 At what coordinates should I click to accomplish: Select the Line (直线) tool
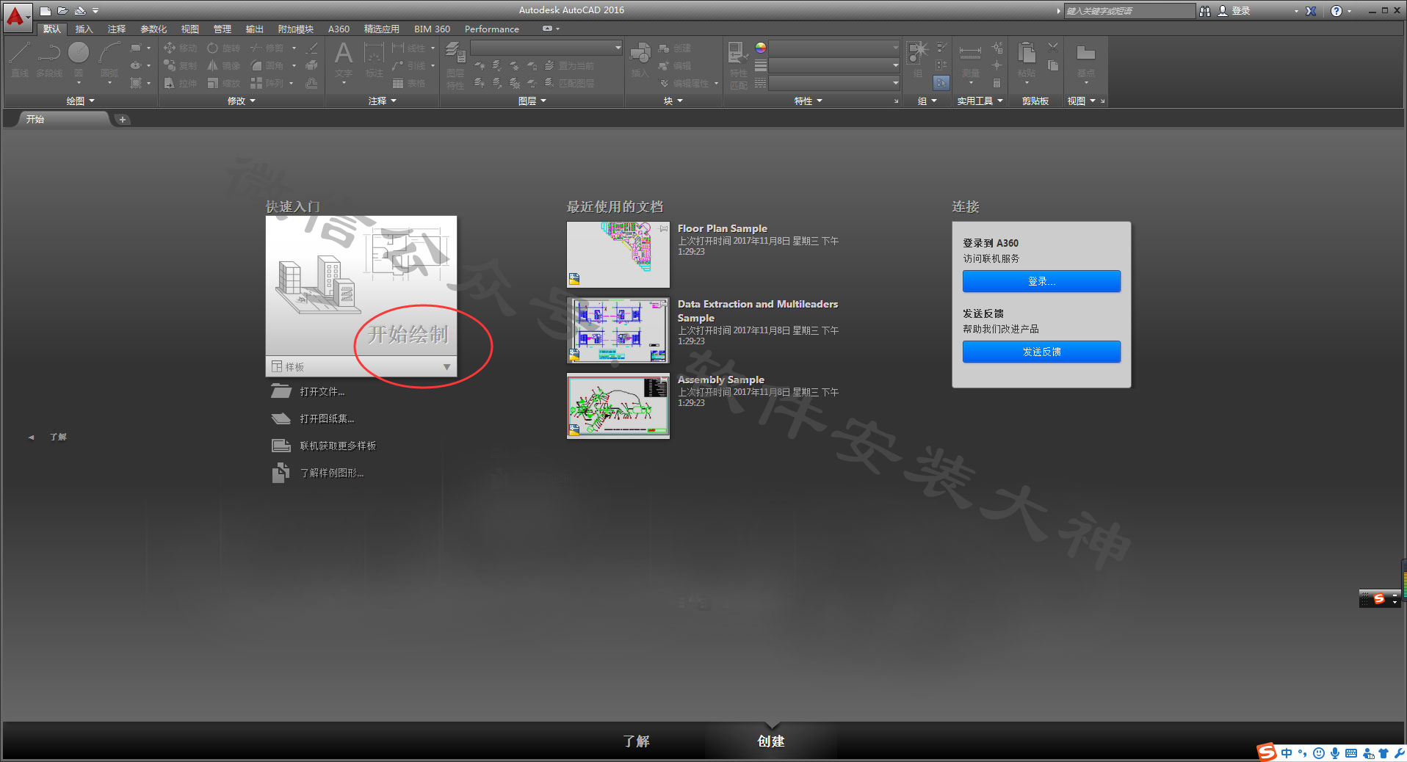pos(20,59)
